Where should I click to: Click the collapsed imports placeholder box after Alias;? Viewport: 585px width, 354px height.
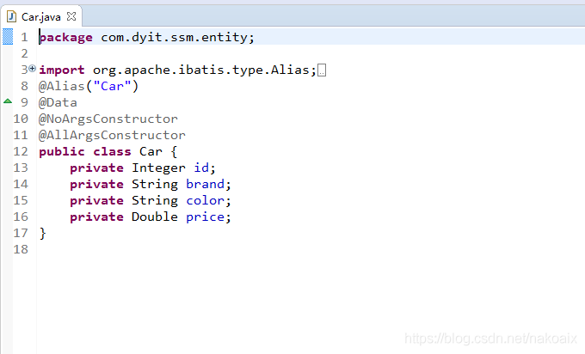coord(322,70)
